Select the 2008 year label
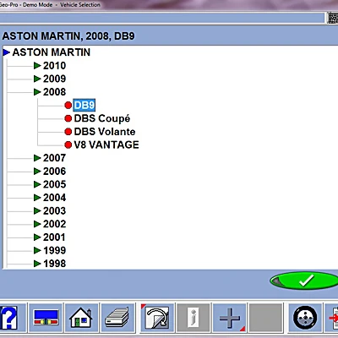The height and width of the screenshot is (338, 338). 54,92
